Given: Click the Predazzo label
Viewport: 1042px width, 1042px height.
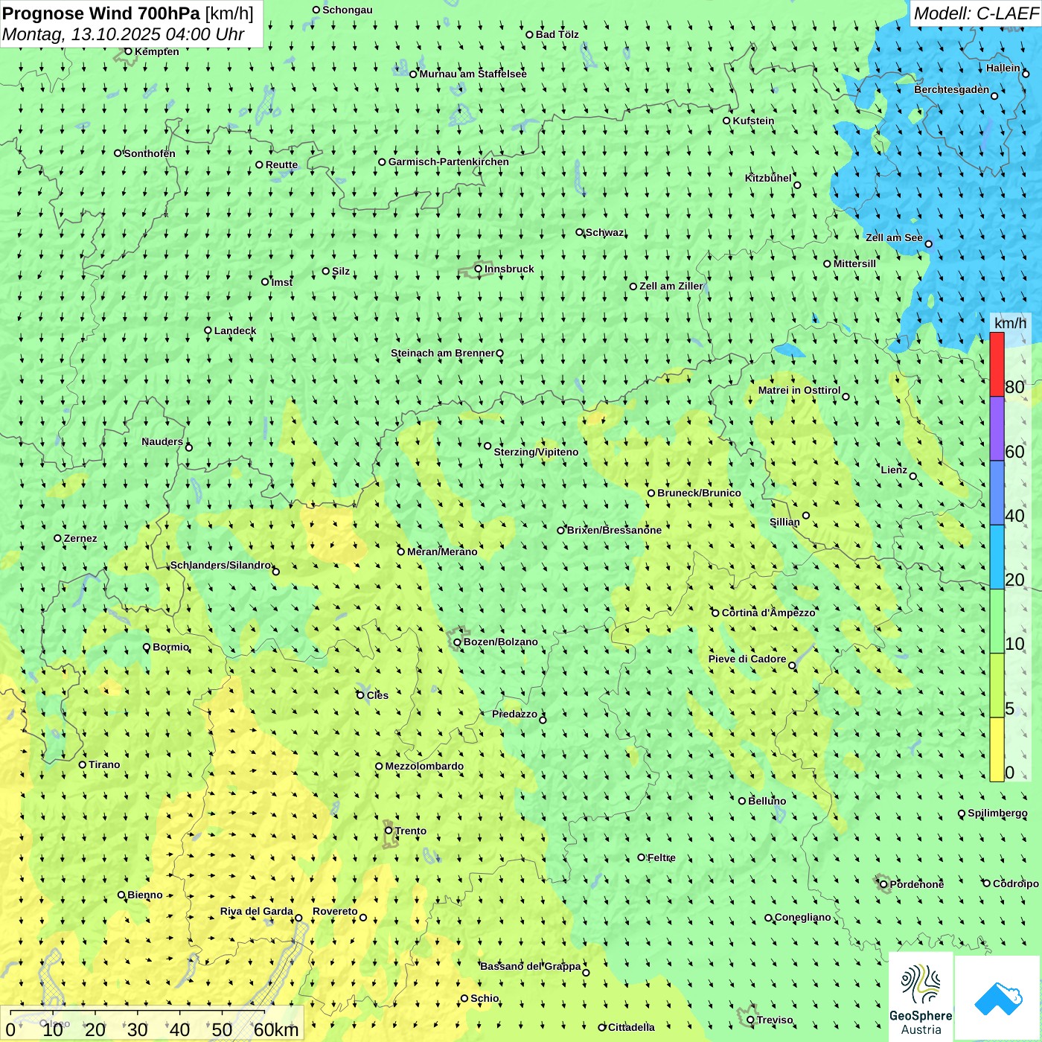Looking at the screenshot, I should [x=514, y=714].
